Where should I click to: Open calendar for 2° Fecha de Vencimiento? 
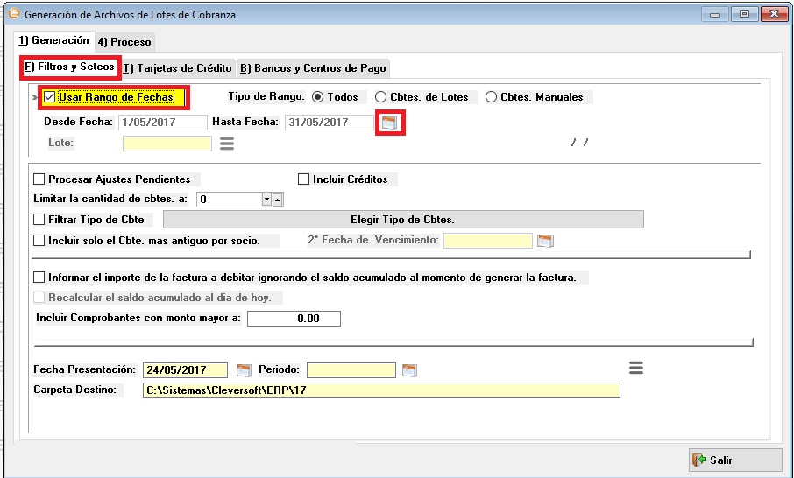click(545, 241)
